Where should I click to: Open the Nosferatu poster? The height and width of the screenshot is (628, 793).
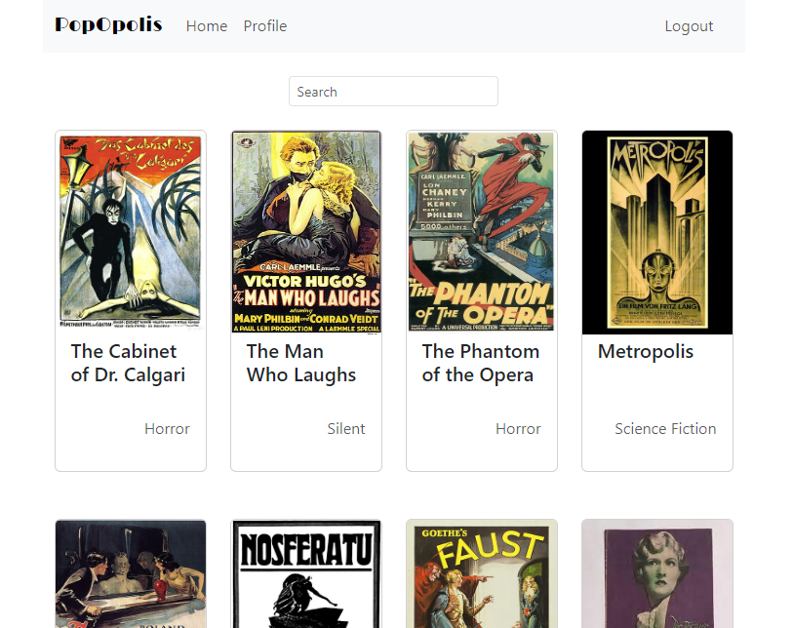click(305, 573)
